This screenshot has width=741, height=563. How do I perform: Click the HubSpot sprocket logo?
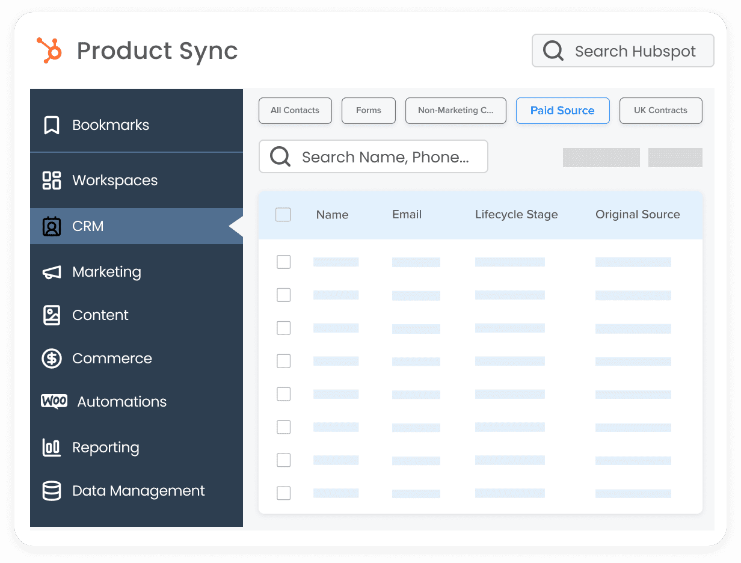pos(49,50)
